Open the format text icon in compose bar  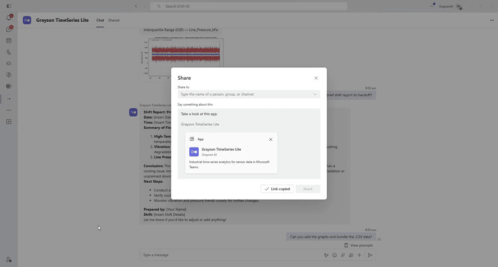pyautogui.click(x=326, y=255)
